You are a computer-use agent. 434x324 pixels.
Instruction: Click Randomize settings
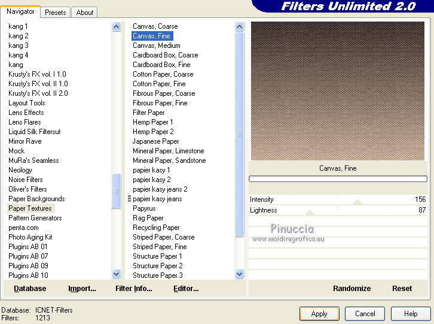pos(352,289)
